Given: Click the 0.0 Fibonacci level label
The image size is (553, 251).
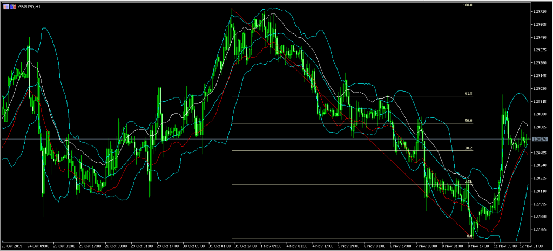Looking at the screenshot, I should coord(469,236).
